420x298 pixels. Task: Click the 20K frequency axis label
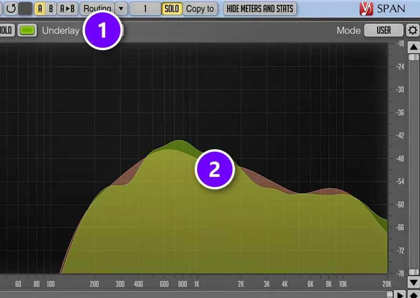pos(387,284)
